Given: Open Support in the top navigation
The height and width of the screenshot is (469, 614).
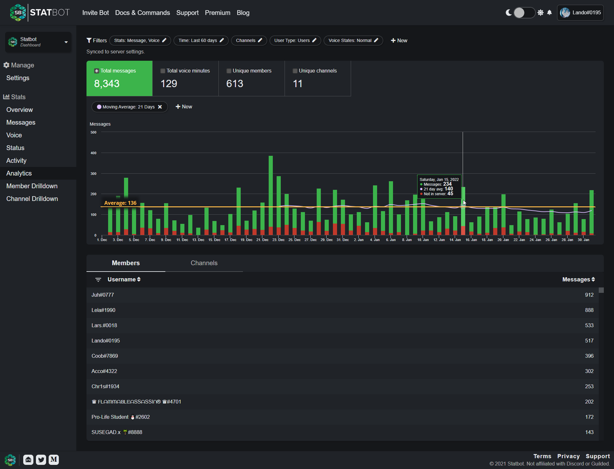Looking at the screenshot, I should tap(187, 13).
